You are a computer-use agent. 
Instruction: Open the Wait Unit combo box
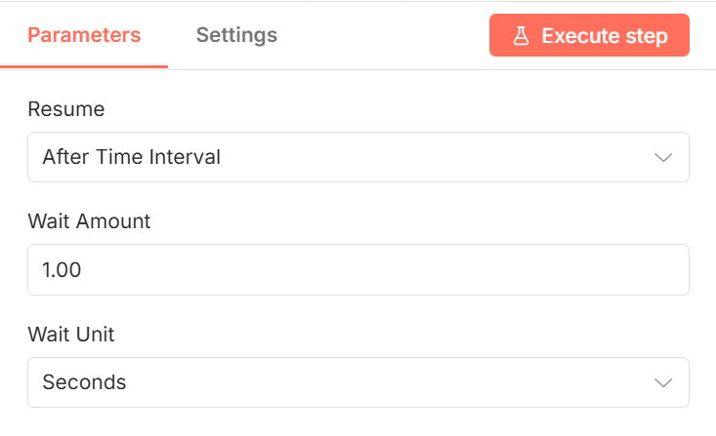(358, 382)
